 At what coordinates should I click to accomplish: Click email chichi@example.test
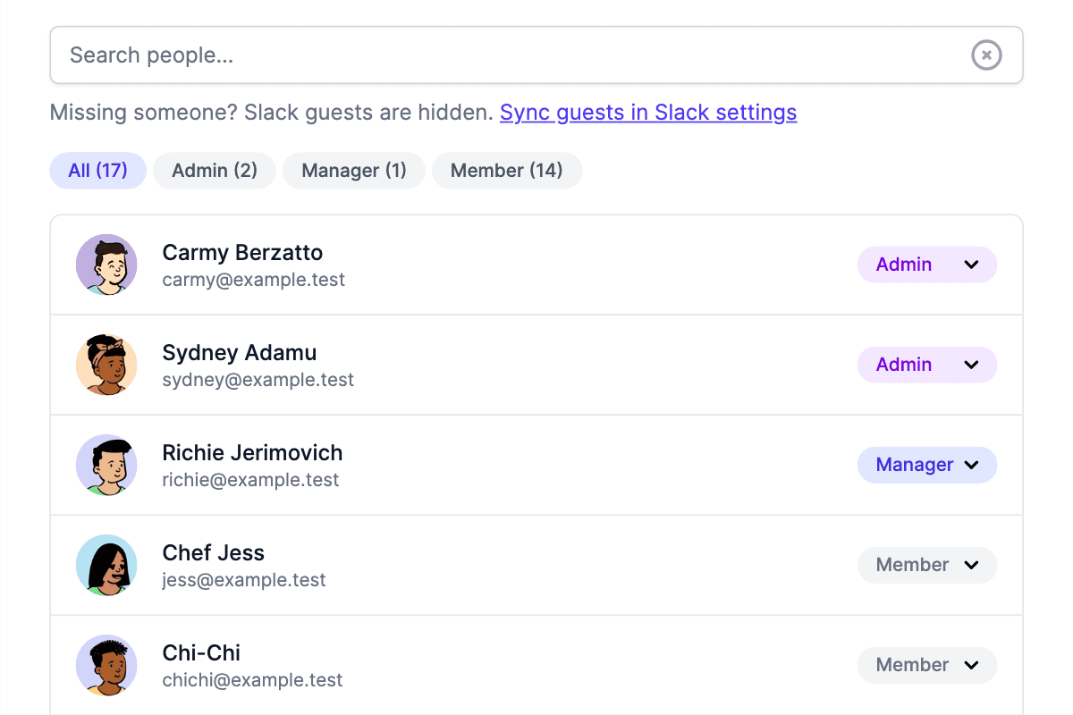coord(252,680)
